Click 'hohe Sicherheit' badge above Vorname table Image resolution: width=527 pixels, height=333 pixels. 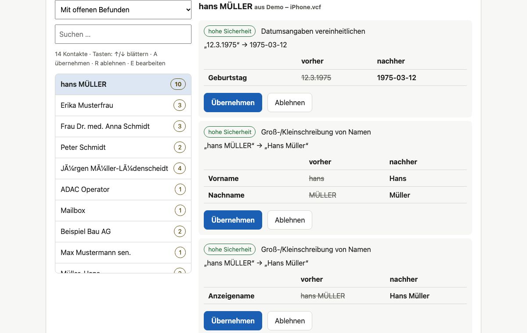230,132
